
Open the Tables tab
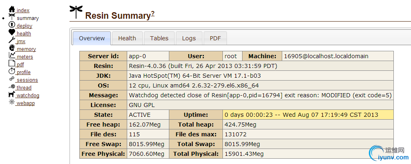click(159, 38)
